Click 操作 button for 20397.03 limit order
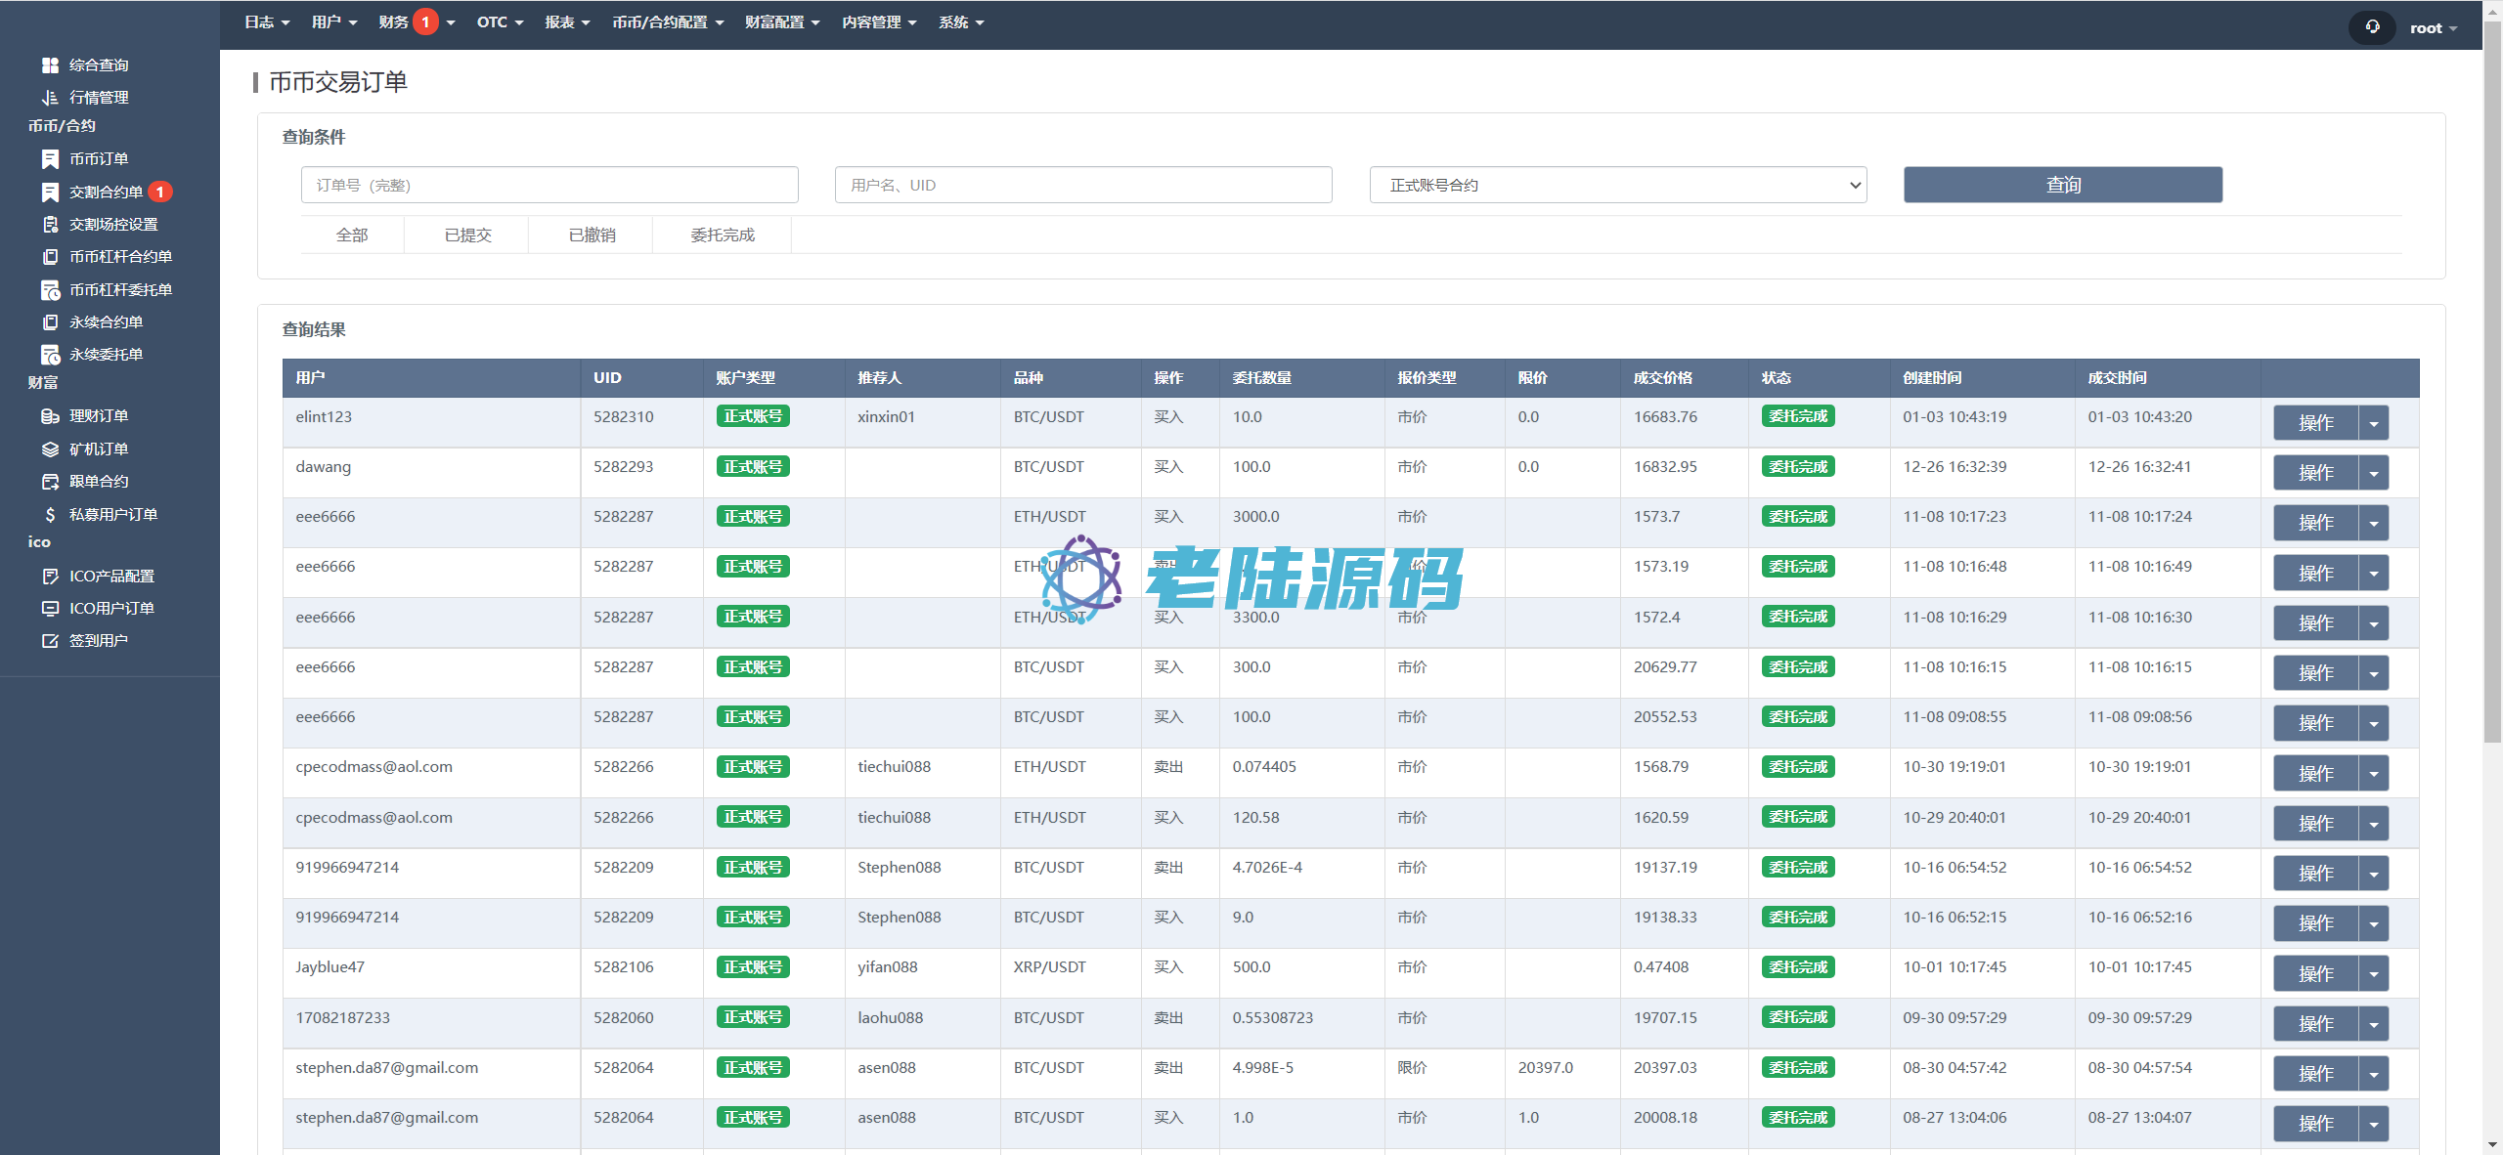This screenshot has width=2503, height=1155. point(2315,1073)
